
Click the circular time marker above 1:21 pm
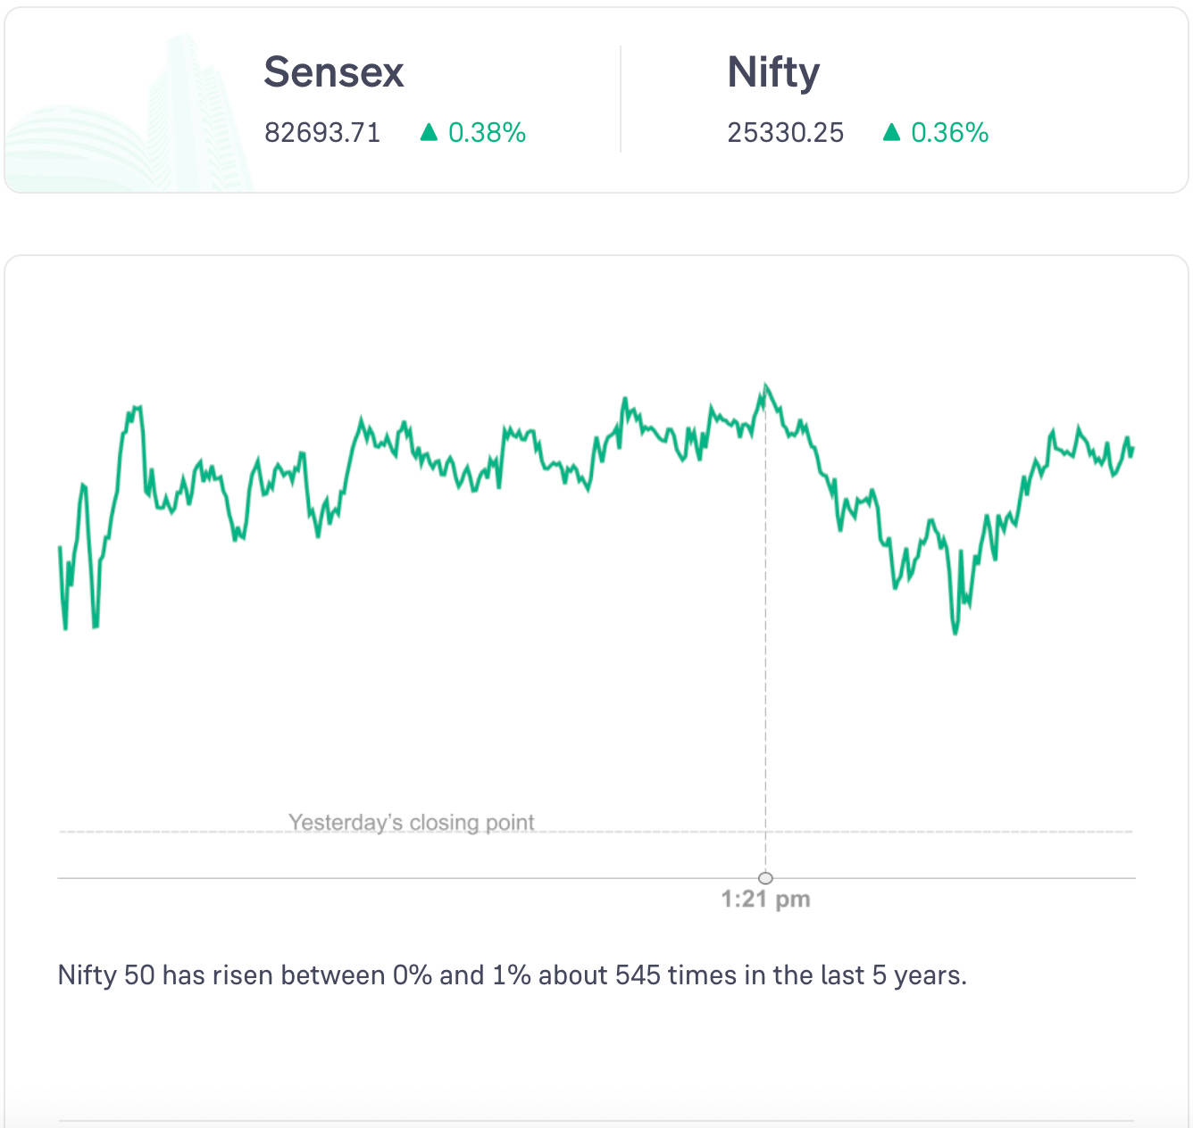coord(765,878)
